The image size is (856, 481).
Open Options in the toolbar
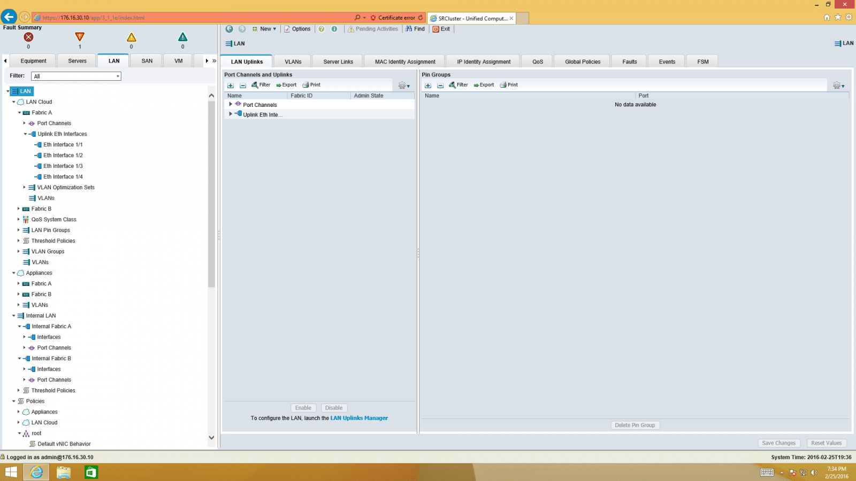297,29
